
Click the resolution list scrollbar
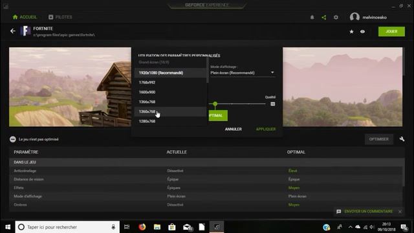(208, 70)
